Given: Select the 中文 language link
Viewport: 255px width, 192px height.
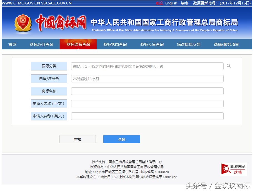Looking at the screenshot, I should point(159,3).
